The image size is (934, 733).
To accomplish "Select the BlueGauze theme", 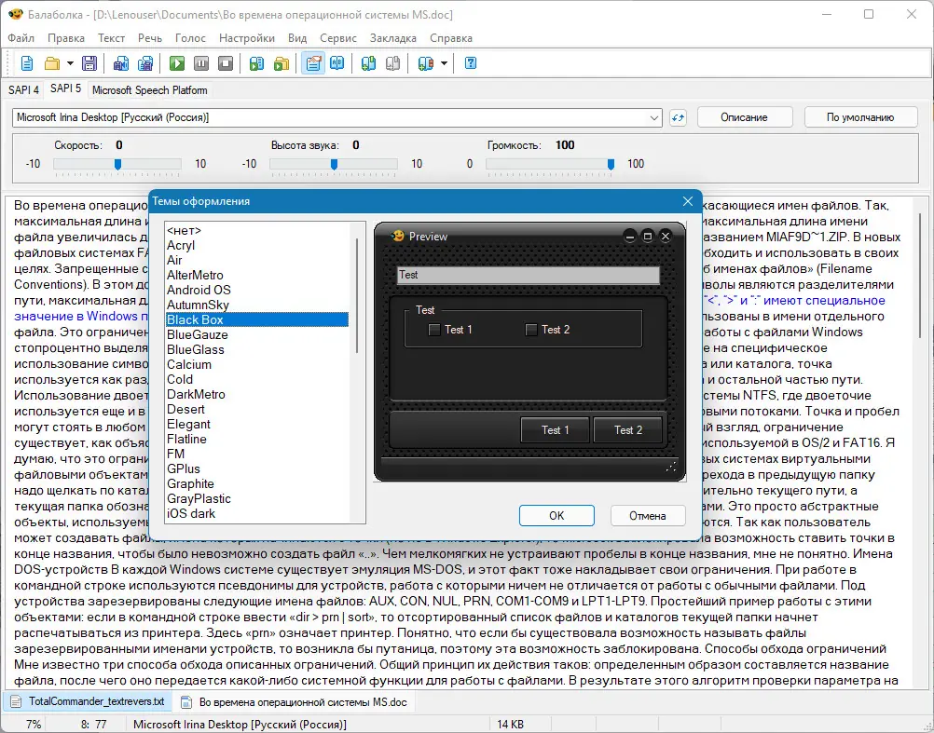I will pos(256,334).
